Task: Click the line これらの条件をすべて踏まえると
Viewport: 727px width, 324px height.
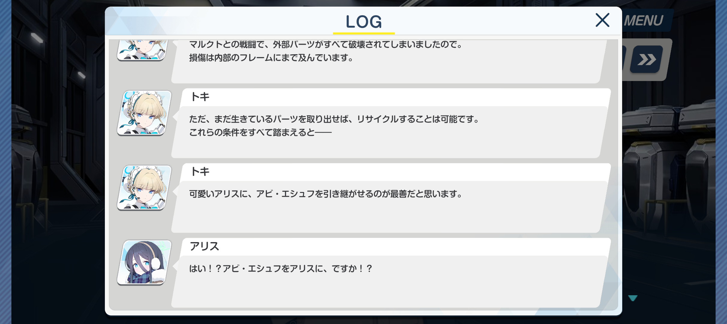Action: tap(260, 132)
